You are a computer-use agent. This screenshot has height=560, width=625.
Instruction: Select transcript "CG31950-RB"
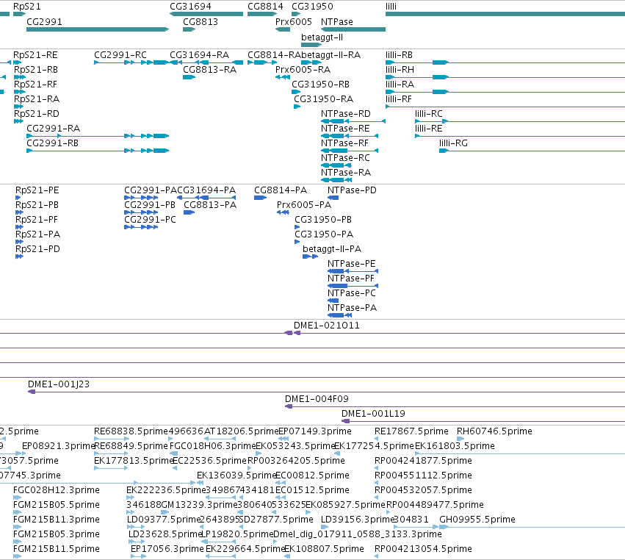coord(321,85)
